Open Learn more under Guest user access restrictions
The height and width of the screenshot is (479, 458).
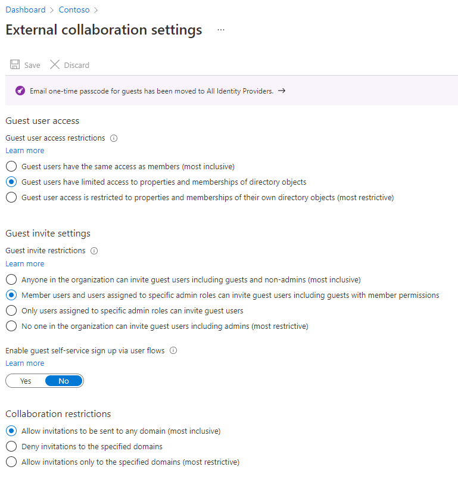pos(25,151)
